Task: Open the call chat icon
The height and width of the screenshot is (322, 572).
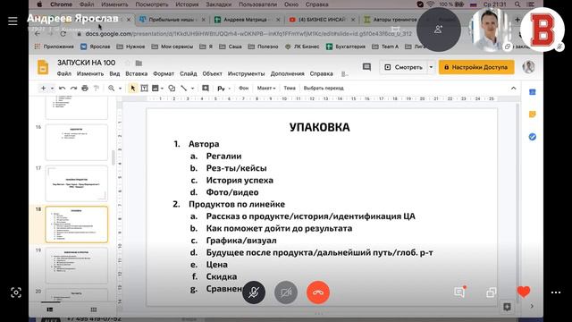Action: pyautogui.click(x=459, y=292)
